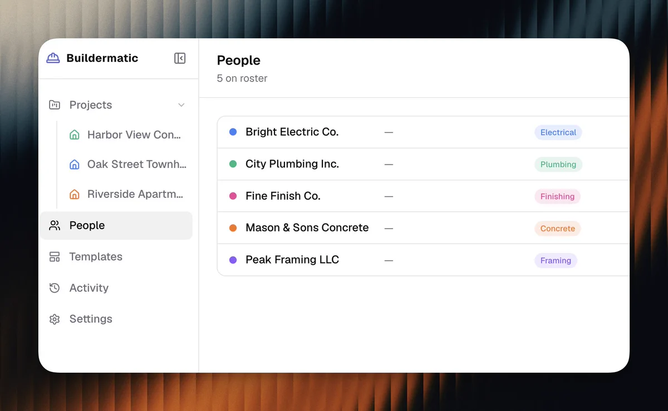
Task: Click the Concrete trade tag
Action: pyautogui.click(x=558, y=228)
